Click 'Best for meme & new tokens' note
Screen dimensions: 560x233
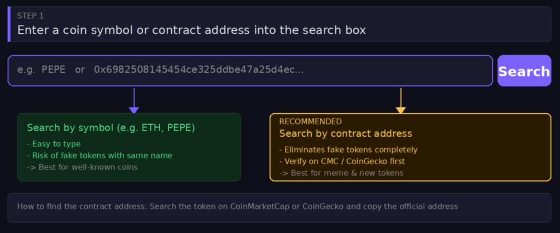pos(341,173)
